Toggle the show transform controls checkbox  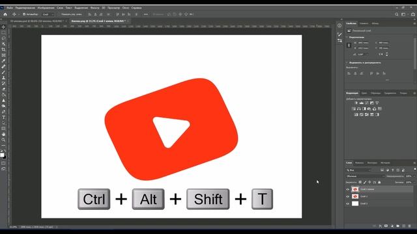[59, 14]
